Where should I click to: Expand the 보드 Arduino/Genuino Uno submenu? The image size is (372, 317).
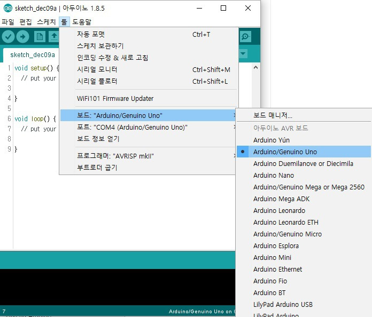149,115
